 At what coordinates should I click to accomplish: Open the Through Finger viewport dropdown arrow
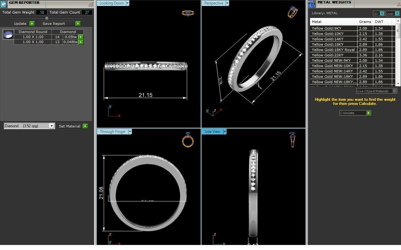[x=130, y=132]
